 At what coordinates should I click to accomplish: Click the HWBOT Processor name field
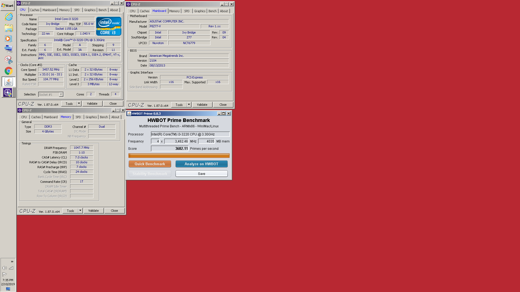point(190,134)
